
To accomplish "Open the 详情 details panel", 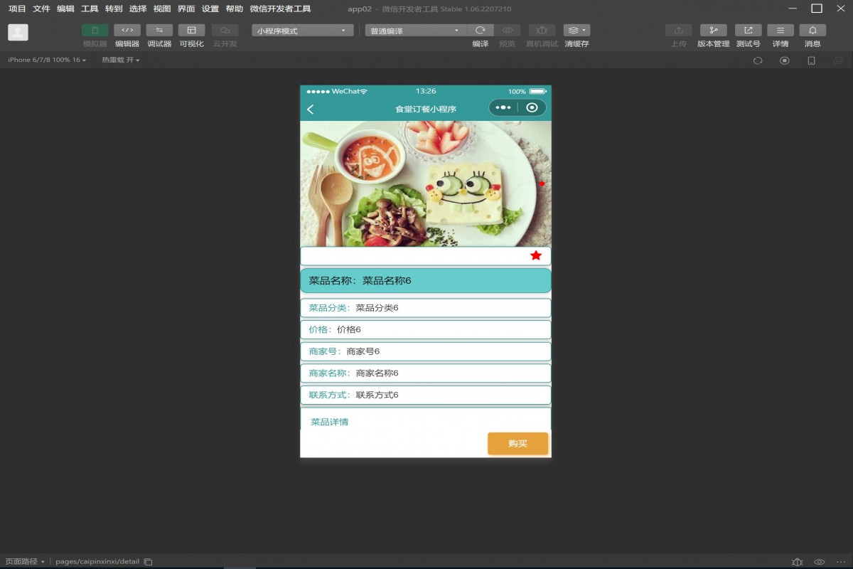I will (x=780, y=30).
